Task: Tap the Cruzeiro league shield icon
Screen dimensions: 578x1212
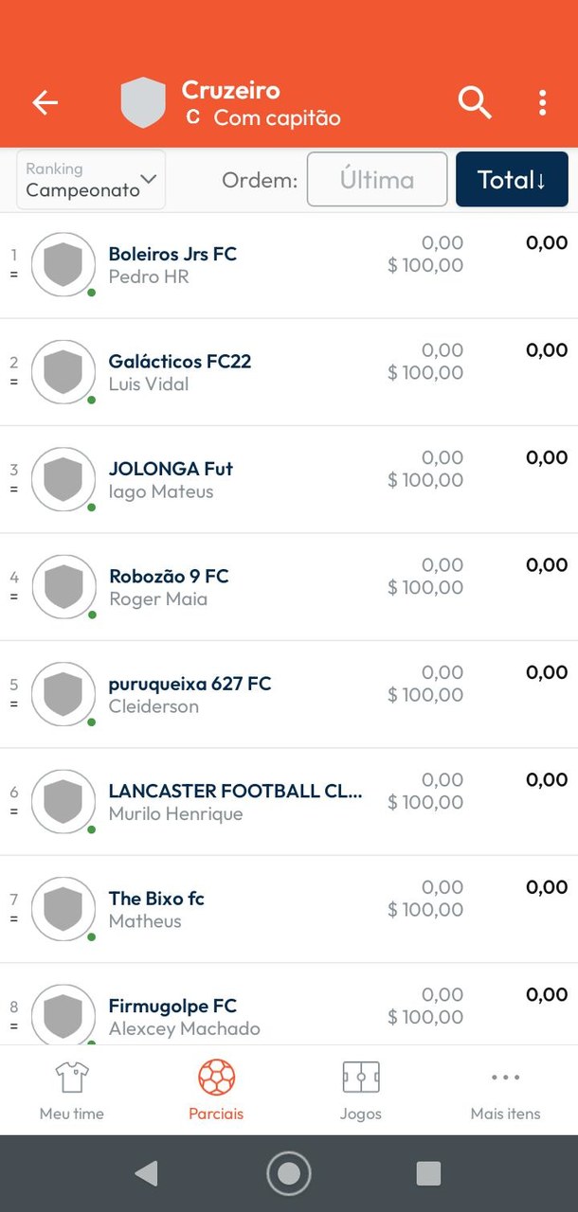Action: (x=143, y=102)
